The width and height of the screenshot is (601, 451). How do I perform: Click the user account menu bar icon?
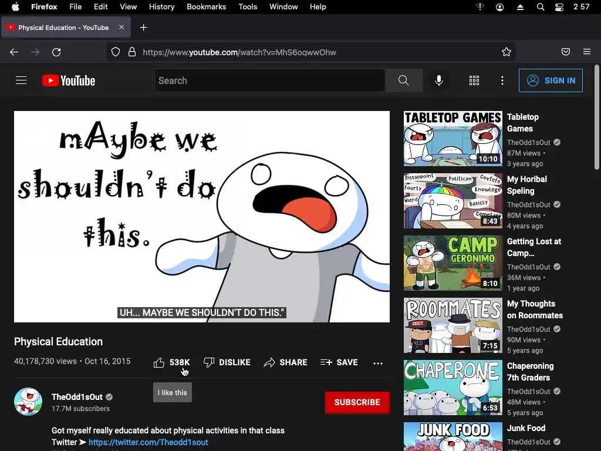click(500, 7)
